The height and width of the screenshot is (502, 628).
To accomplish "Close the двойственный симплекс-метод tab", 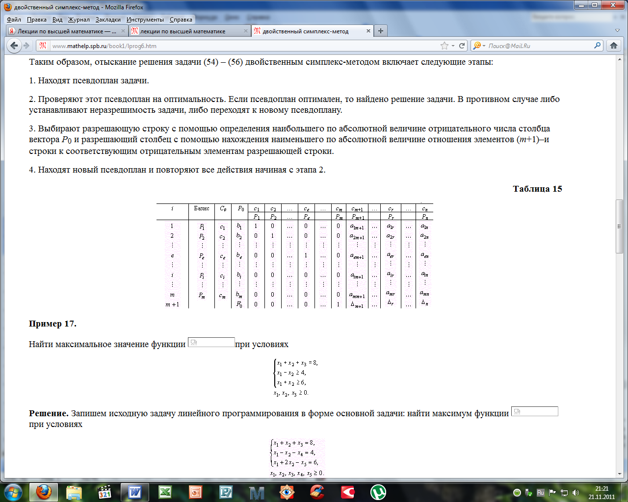I will pos(368,31).
